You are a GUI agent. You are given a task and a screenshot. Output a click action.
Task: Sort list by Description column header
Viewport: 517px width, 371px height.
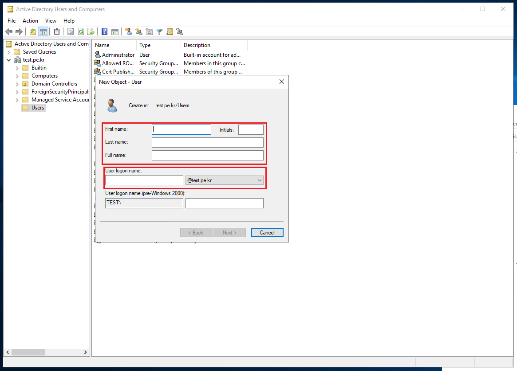(214, 45)
